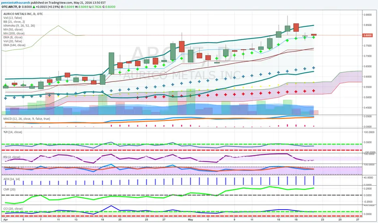This screenshot has height=223, width=378.
Task: Click the Apr date label on time axis
Action: tap(5, 220)
